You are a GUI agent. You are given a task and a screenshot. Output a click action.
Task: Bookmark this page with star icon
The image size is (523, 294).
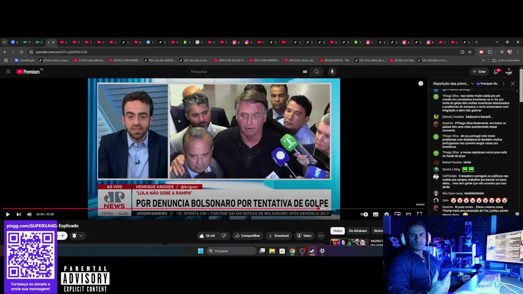coord(470,52)
